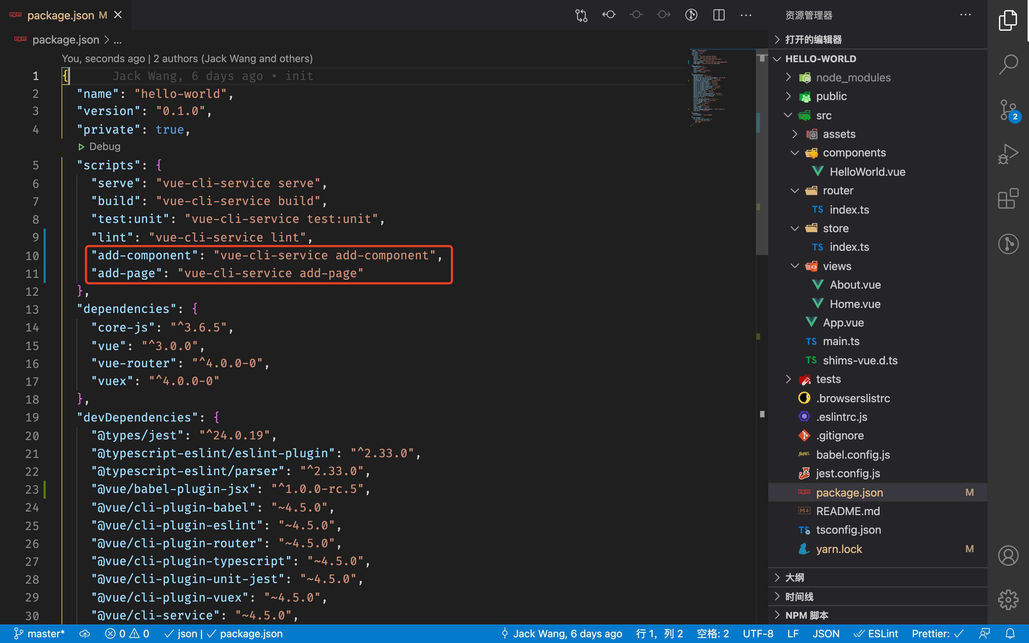1029x643 pixels.
Task: Open Explorer panel more actions ellipsis
Action: click(966, 15)
